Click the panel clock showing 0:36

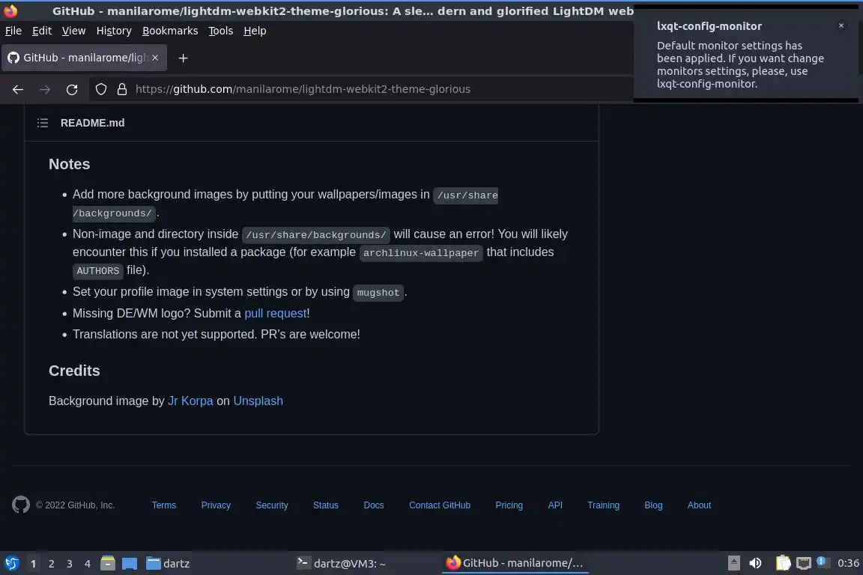[847, 563]
